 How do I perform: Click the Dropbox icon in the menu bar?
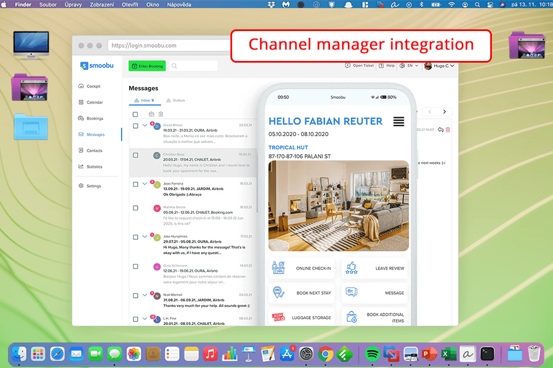(271, 5)
